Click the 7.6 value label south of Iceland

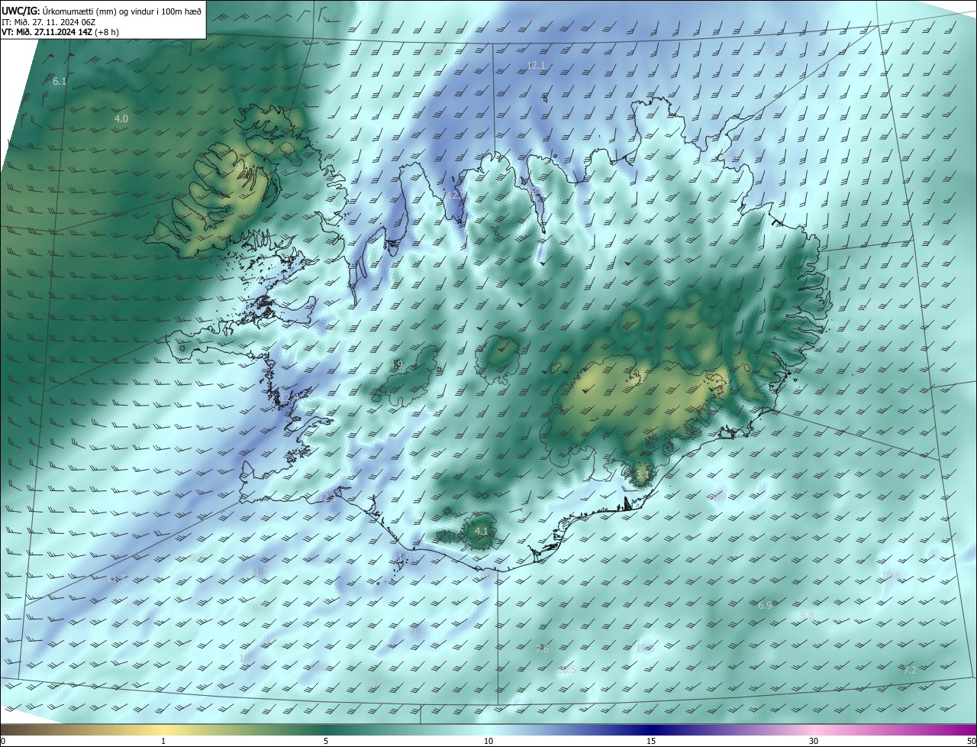point(542,648)
